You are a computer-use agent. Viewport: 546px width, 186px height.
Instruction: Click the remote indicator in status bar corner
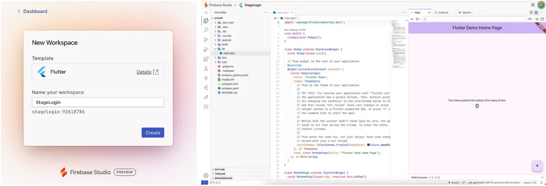click(204, 182)
